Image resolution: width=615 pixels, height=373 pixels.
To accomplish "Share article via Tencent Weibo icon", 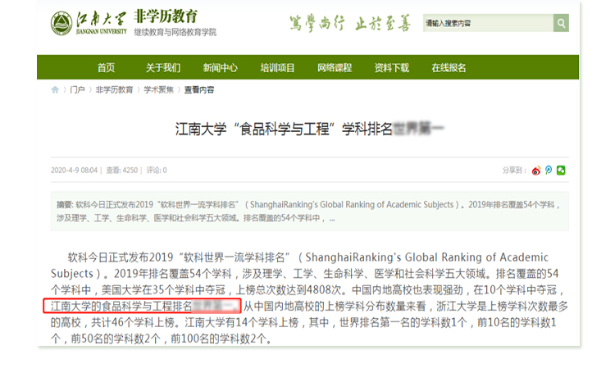I will pos(549,171).
